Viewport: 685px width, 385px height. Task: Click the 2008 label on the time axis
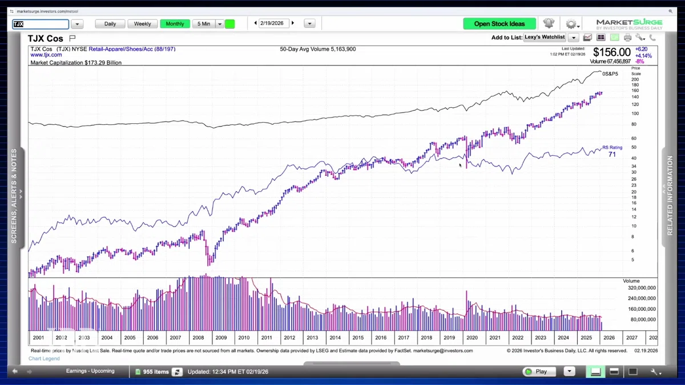[198, 338]
